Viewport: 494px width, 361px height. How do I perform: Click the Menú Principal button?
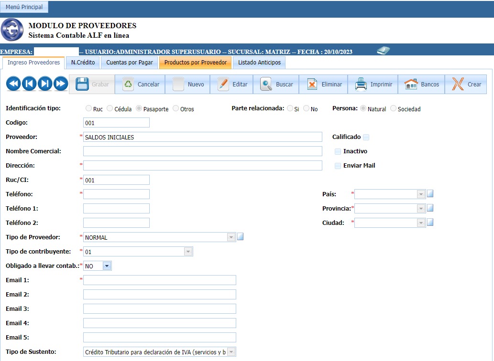click(x=24, y=7)
